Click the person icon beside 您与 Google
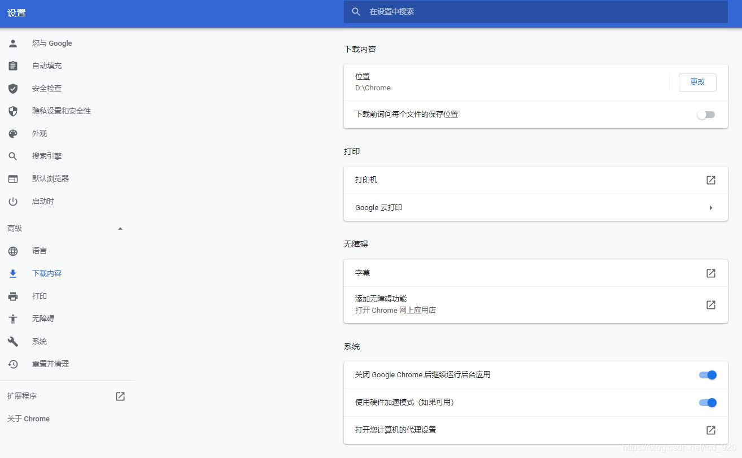The width and height of the screenshot is (742, 458). (x=13, y=43)
